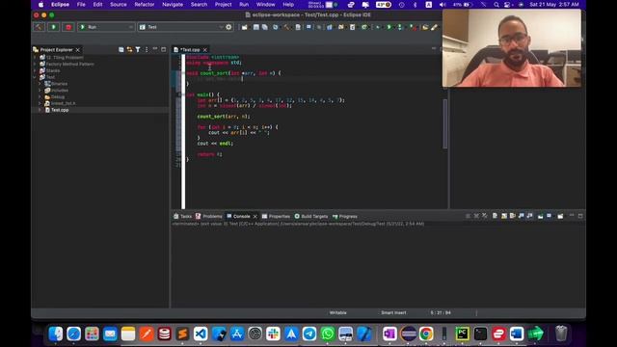Minimize the Console panel

click(x=572, y=216)
